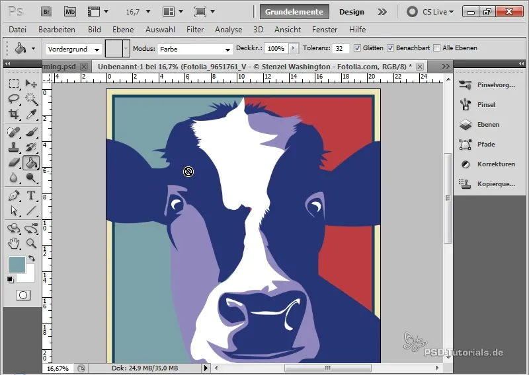Expand the toolbox panel with double arrow
Image resolution: width=529 pixels, height=375 pixels.
click(x=7, y=63)
